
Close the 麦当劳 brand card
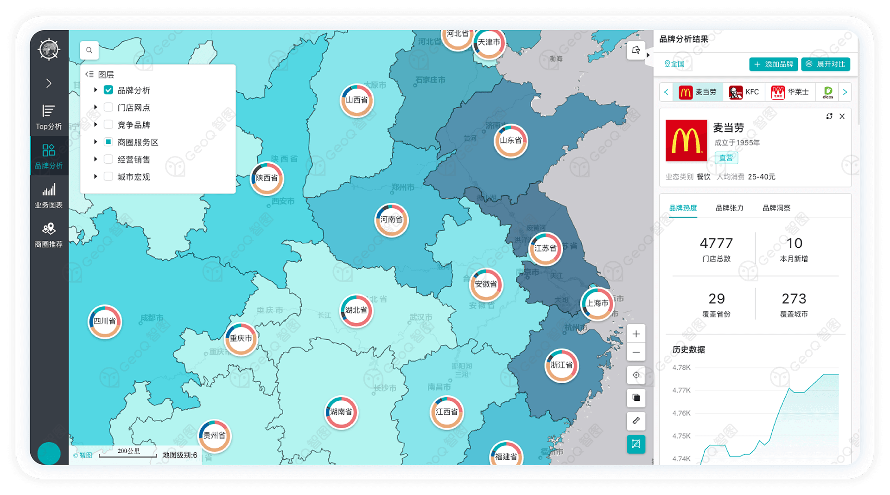[x=842, y=116]
